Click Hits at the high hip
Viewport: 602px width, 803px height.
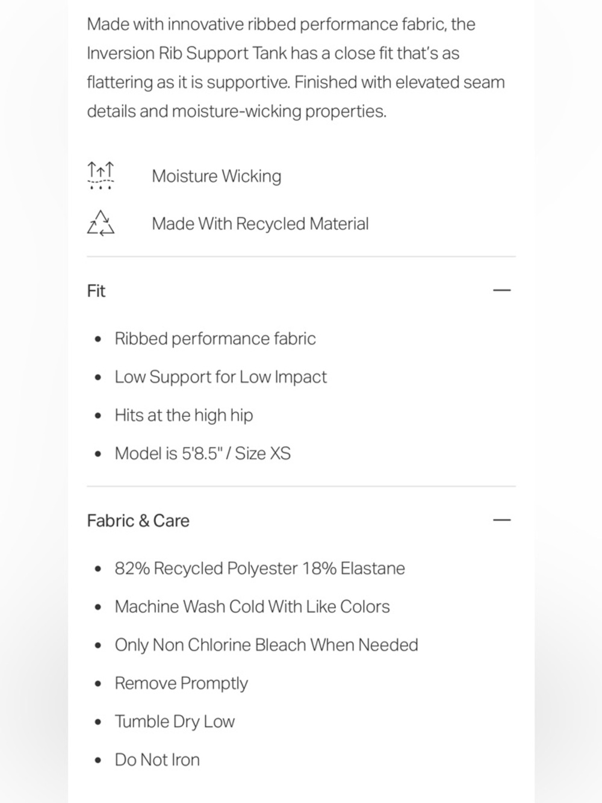[x=184, y=415]
